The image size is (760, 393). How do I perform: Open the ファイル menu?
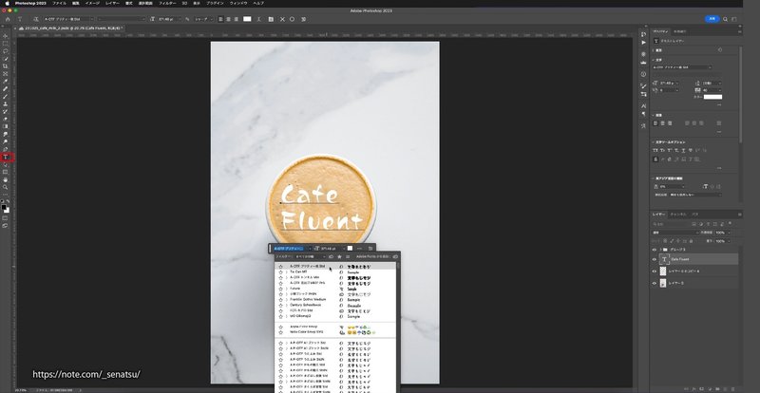(59, 3)
